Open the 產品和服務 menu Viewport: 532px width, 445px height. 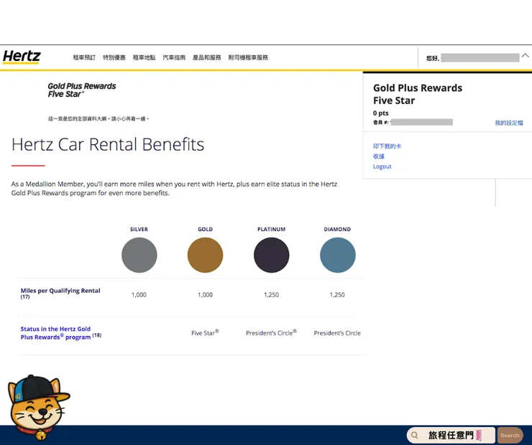[x=206, y=57]
